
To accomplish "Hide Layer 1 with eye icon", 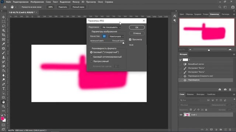I will [x=181, y=115].
